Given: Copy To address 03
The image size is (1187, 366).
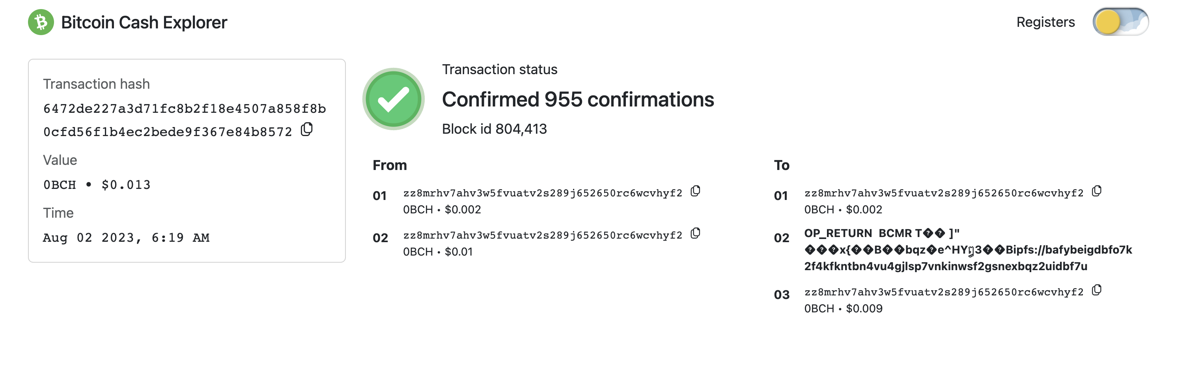Looking at the screenshot, I should (1097, 290).
